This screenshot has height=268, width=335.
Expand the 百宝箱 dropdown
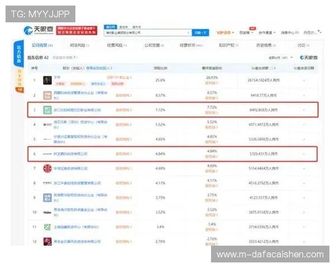point(246,33)
